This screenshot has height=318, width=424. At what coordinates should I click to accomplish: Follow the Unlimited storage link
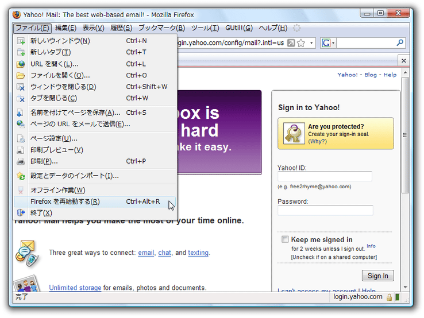tap(75, 288)
